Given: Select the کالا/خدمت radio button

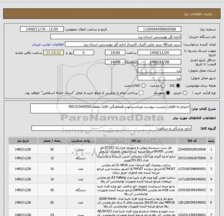Looking at the screenshot, I should [143, 86].
